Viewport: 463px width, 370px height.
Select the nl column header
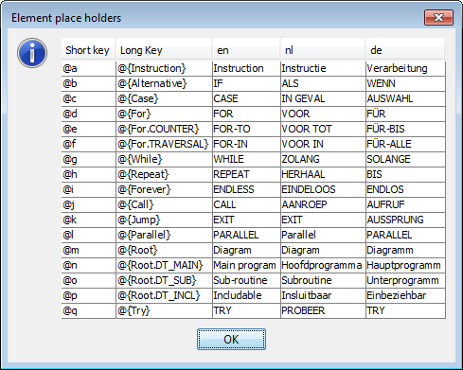[x=323, y=50]
